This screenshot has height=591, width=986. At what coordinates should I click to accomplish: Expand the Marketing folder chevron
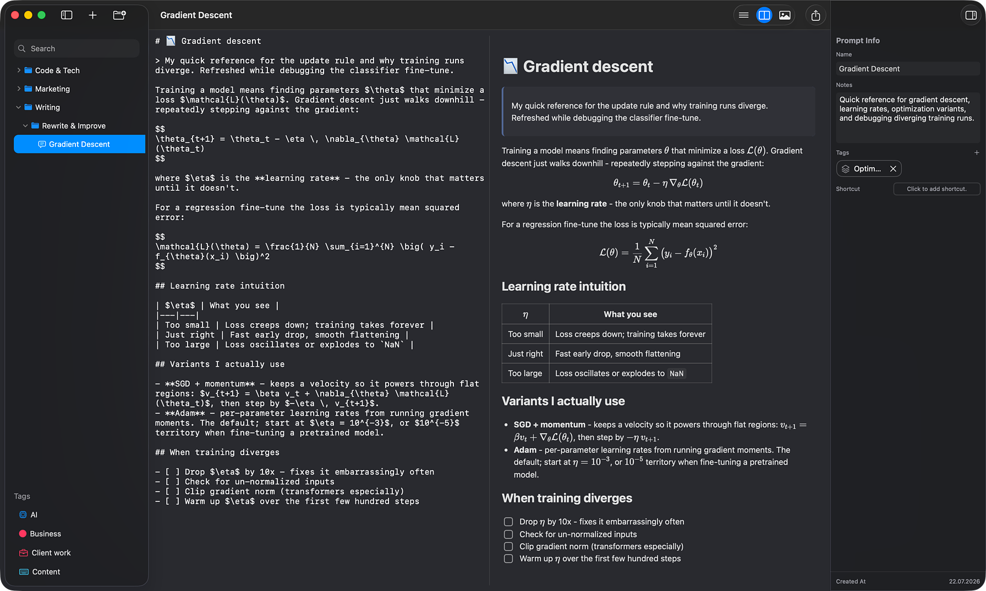pyautogui.click(x=19, y=89)
